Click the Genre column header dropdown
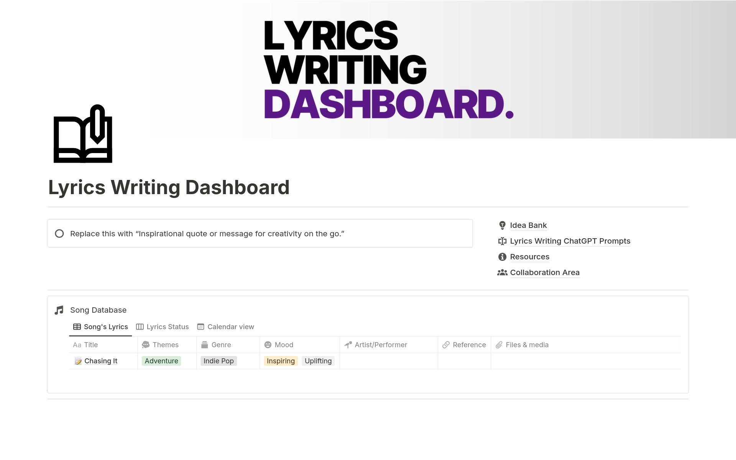 point(221,345)
